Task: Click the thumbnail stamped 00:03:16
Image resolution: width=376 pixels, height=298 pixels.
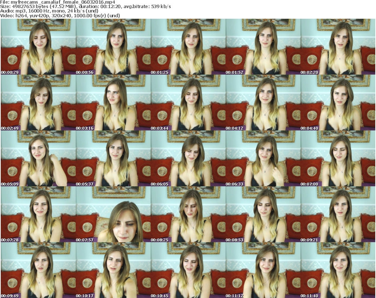Action: pos(113,103)
